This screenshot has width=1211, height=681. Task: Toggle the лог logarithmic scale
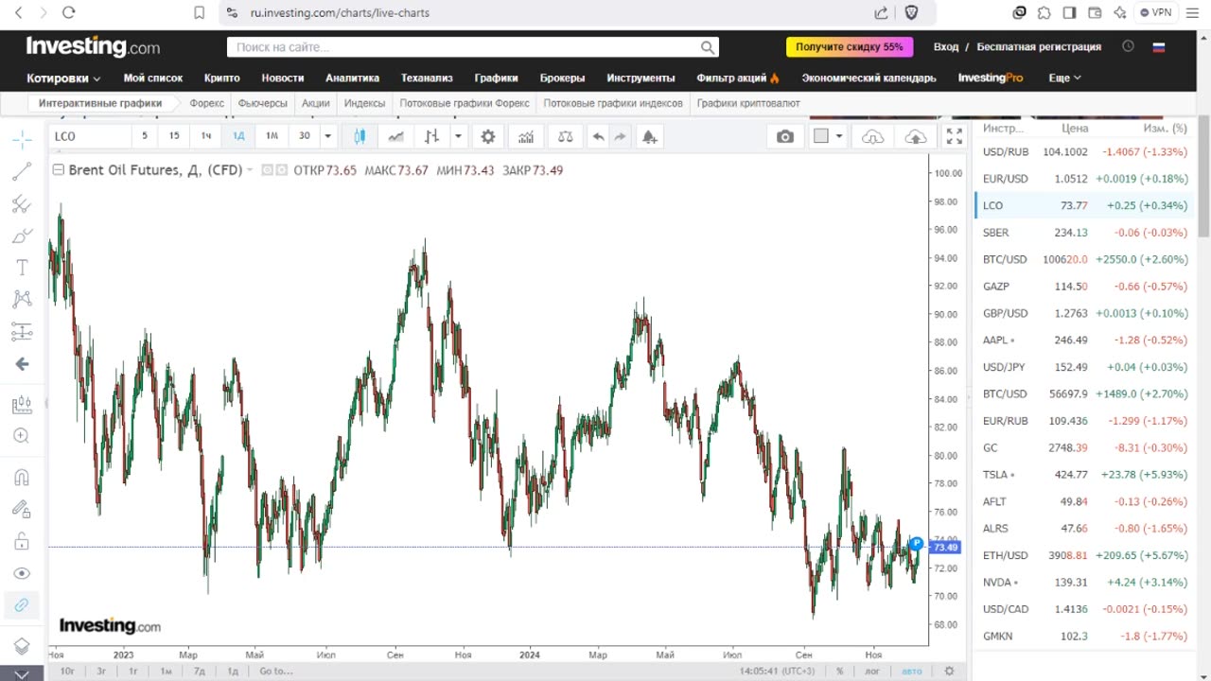click(x=872, y=671)
